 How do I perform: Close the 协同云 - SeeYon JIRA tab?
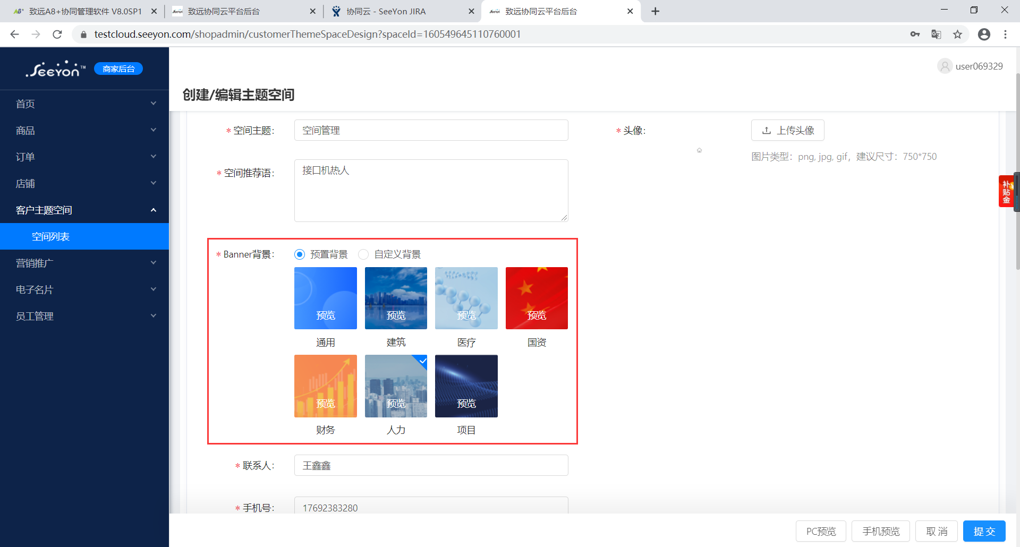(471, 11)
